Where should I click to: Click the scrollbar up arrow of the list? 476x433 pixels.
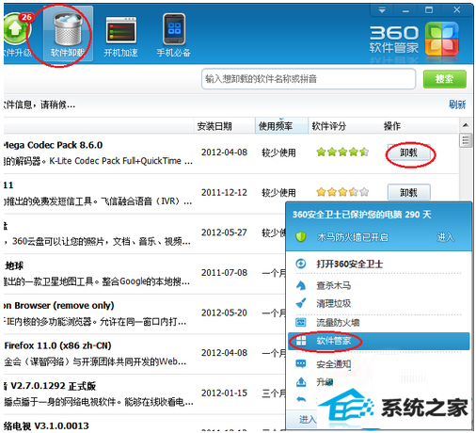click(466, 125)
